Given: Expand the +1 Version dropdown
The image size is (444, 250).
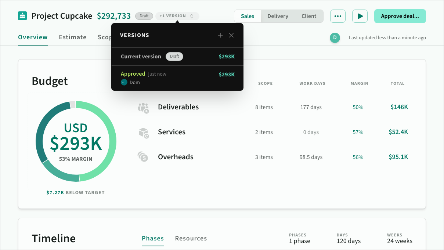Looking at the screenshot, I should tap(177, 16).
